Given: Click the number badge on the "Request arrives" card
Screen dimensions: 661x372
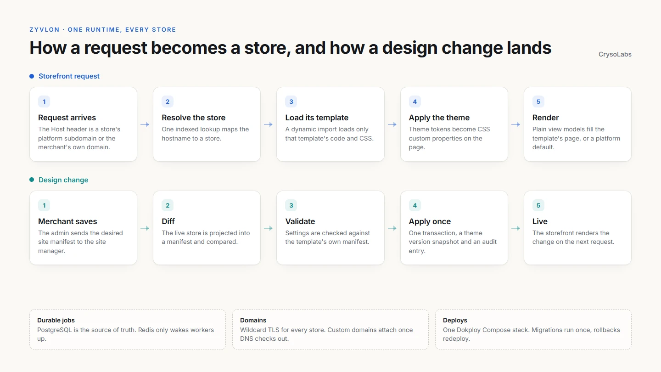Looking at the screenshot, I should click(44, 101).
